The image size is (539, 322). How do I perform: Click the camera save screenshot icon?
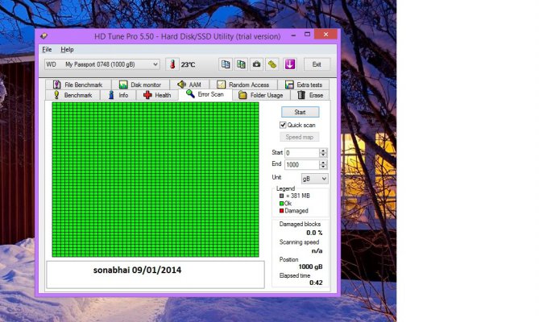256,64
